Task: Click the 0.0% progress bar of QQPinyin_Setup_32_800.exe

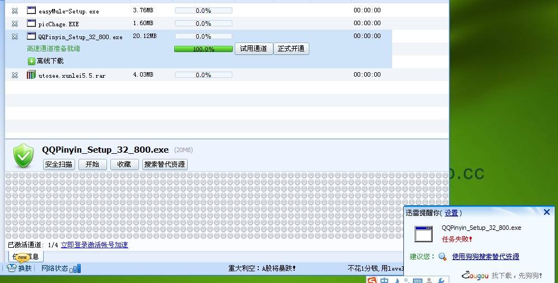Action: click(x=203, y=36)
